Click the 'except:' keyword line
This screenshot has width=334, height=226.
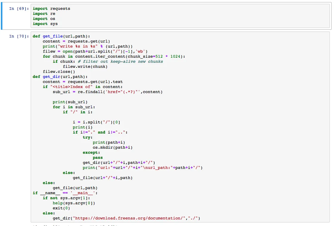click(91, 153)
